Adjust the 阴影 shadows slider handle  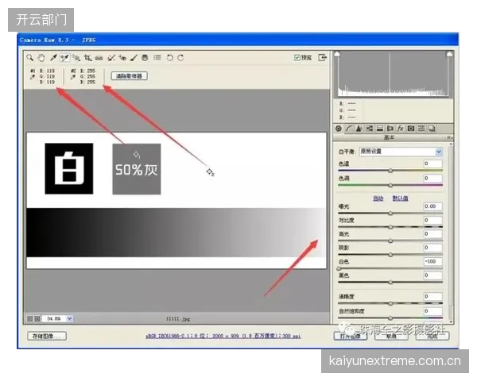tap(390, 255)
